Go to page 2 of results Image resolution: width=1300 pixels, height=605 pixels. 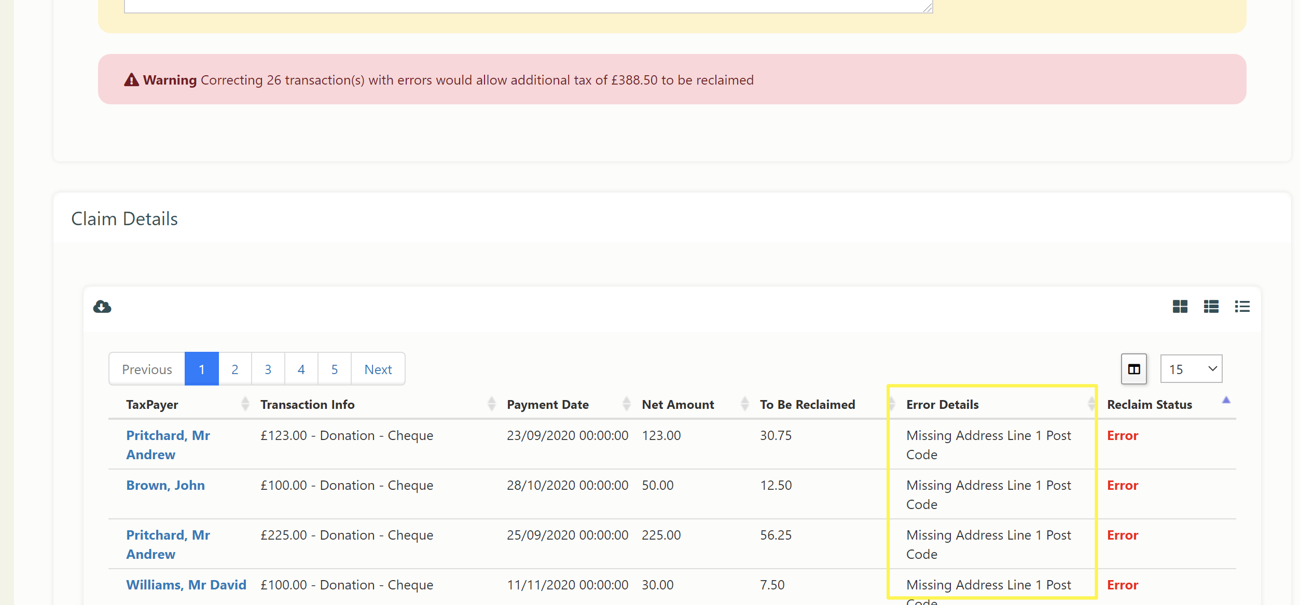(235, 369)
